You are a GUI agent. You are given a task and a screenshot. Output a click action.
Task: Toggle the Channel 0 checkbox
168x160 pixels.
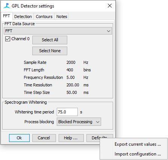pyautogui.click(x=8, y=39)
